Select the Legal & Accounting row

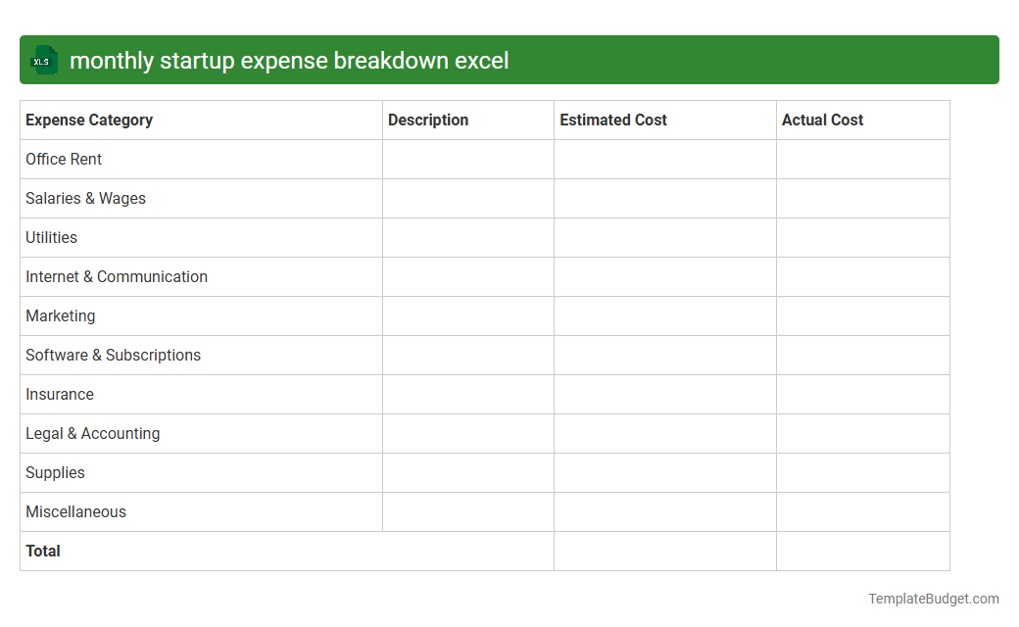click(x=92, y=433)
